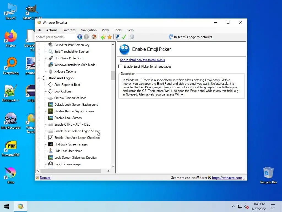Click Default Lock Screen Background icon
This screenshot has height=212, width=282.
pos(51,105)
